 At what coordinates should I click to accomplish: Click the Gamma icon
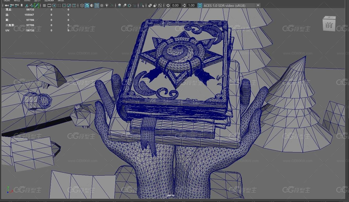tap(184, 5)
